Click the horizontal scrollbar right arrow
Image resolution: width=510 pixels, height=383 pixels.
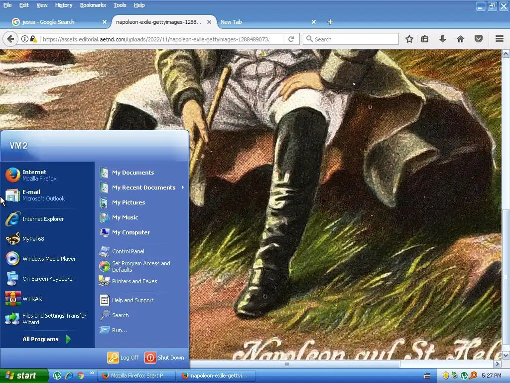pyautogui.click(x=498, y=364)
